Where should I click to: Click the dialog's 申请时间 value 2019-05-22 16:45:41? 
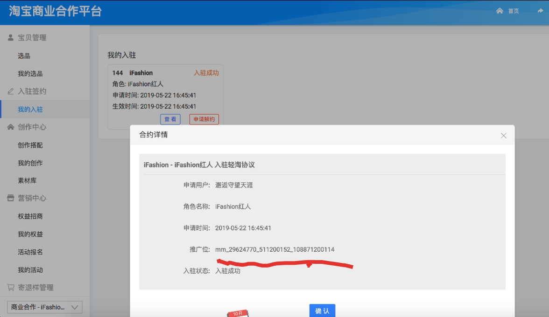tap(243, 228)
